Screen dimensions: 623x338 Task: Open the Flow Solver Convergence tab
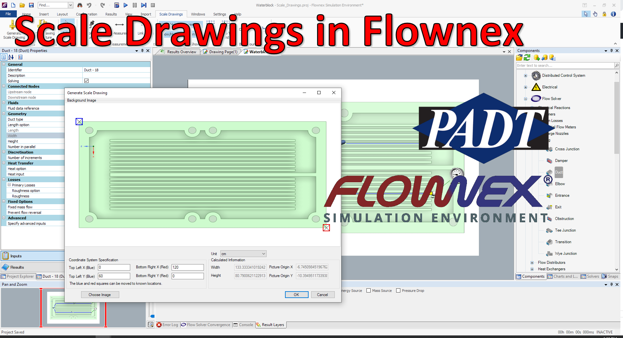(x=206, y=325)
